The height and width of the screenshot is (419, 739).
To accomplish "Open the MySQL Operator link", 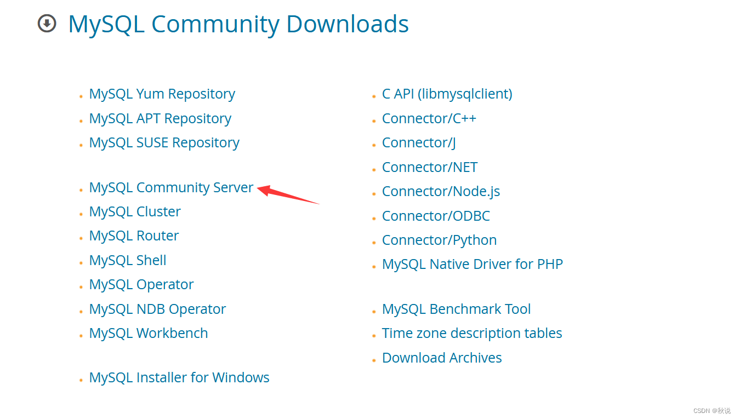I will tap(141, 284).
